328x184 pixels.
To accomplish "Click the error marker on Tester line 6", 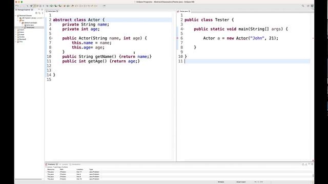I will click(178, 38).
